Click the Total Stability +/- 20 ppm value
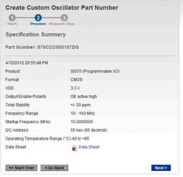Viewport: 183px width, 177px height. click(81, 105)
